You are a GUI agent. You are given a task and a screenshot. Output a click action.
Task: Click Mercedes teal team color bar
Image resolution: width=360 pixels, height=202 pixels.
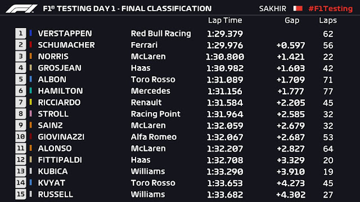(x=31, y=91)
